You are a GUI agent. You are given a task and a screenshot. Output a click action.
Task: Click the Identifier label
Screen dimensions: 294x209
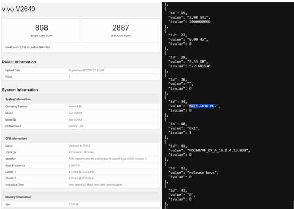[x=10, y=159]
